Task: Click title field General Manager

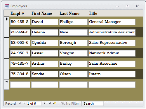Action: [x=112, y=22]
